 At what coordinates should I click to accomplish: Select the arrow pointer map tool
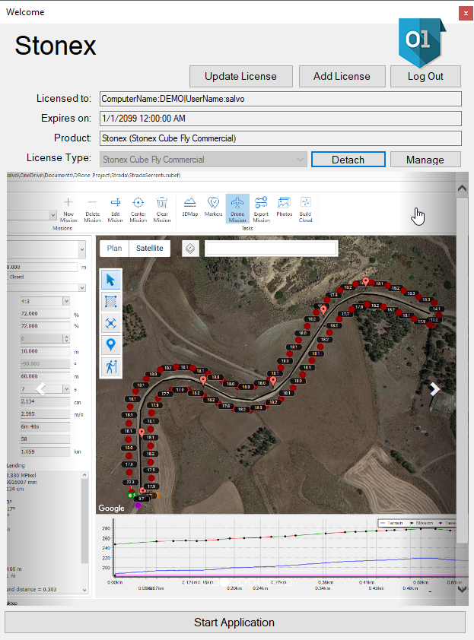(111, 280)
